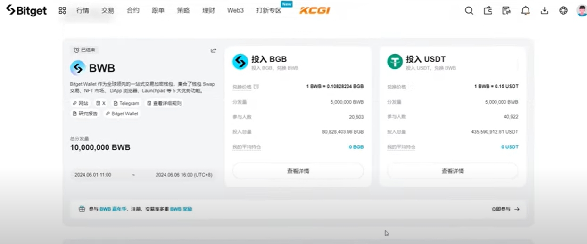Click 查看详情 under 投入 BGB
587x244 pixels.
point(298,171)
